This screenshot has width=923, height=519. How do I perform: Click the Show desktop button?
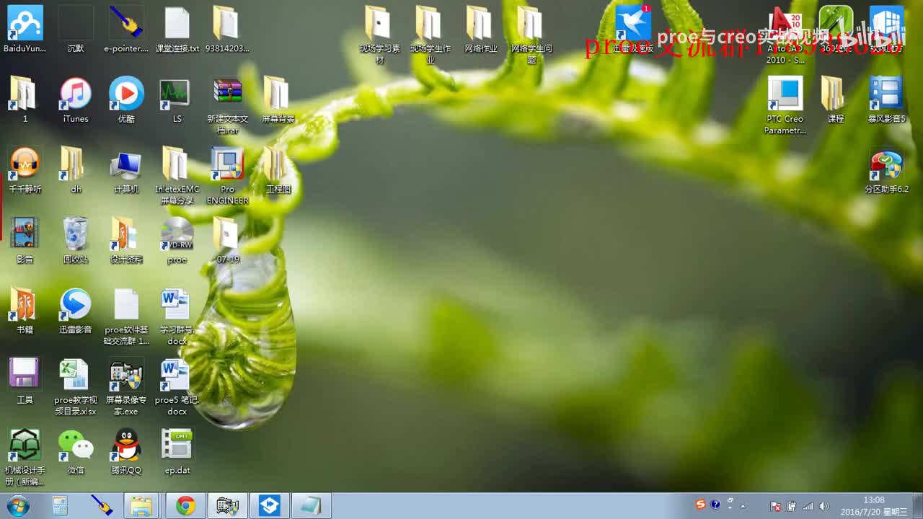[917, 506]
